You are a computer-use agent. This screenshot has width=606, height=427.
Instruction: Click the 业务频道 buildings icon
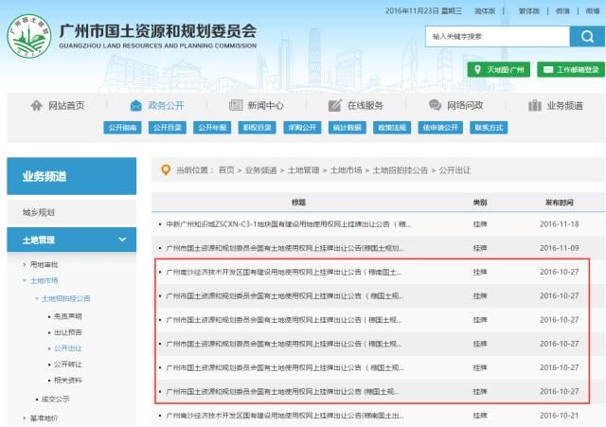pyautogui.click(x=535, y=105)
